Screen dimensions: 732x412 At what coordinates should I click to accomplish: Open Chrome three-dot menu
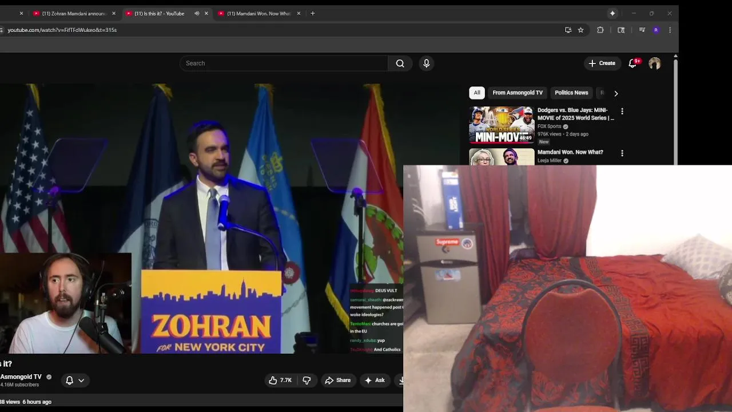670,30
